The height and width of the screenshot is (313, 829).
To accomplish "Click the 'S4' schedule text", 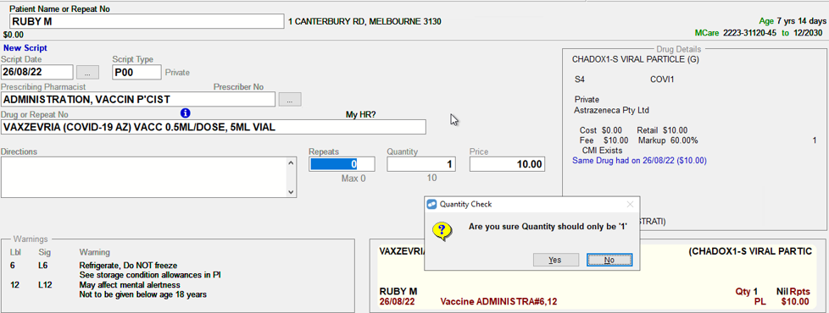I will pyautogui.click(x=580, y=80).
